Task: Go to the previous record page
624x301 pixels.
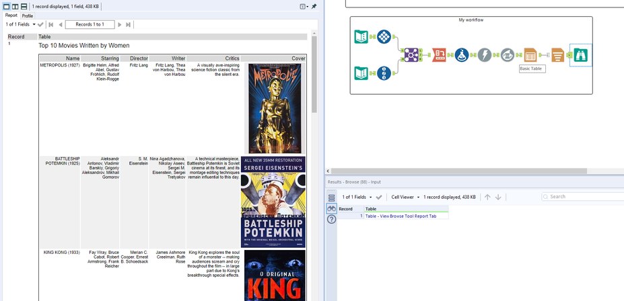Action: 60,25
